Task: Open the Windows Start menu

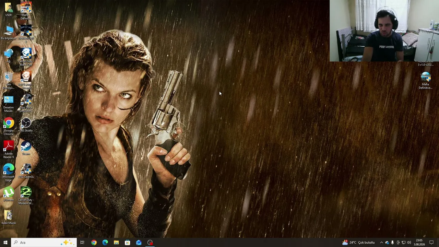Action: [x=5, y=243]
